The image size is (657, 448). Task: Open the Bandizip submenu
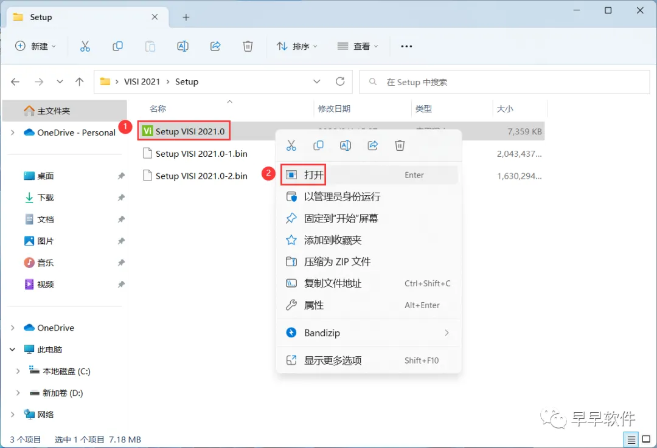[x=369, y=333]
